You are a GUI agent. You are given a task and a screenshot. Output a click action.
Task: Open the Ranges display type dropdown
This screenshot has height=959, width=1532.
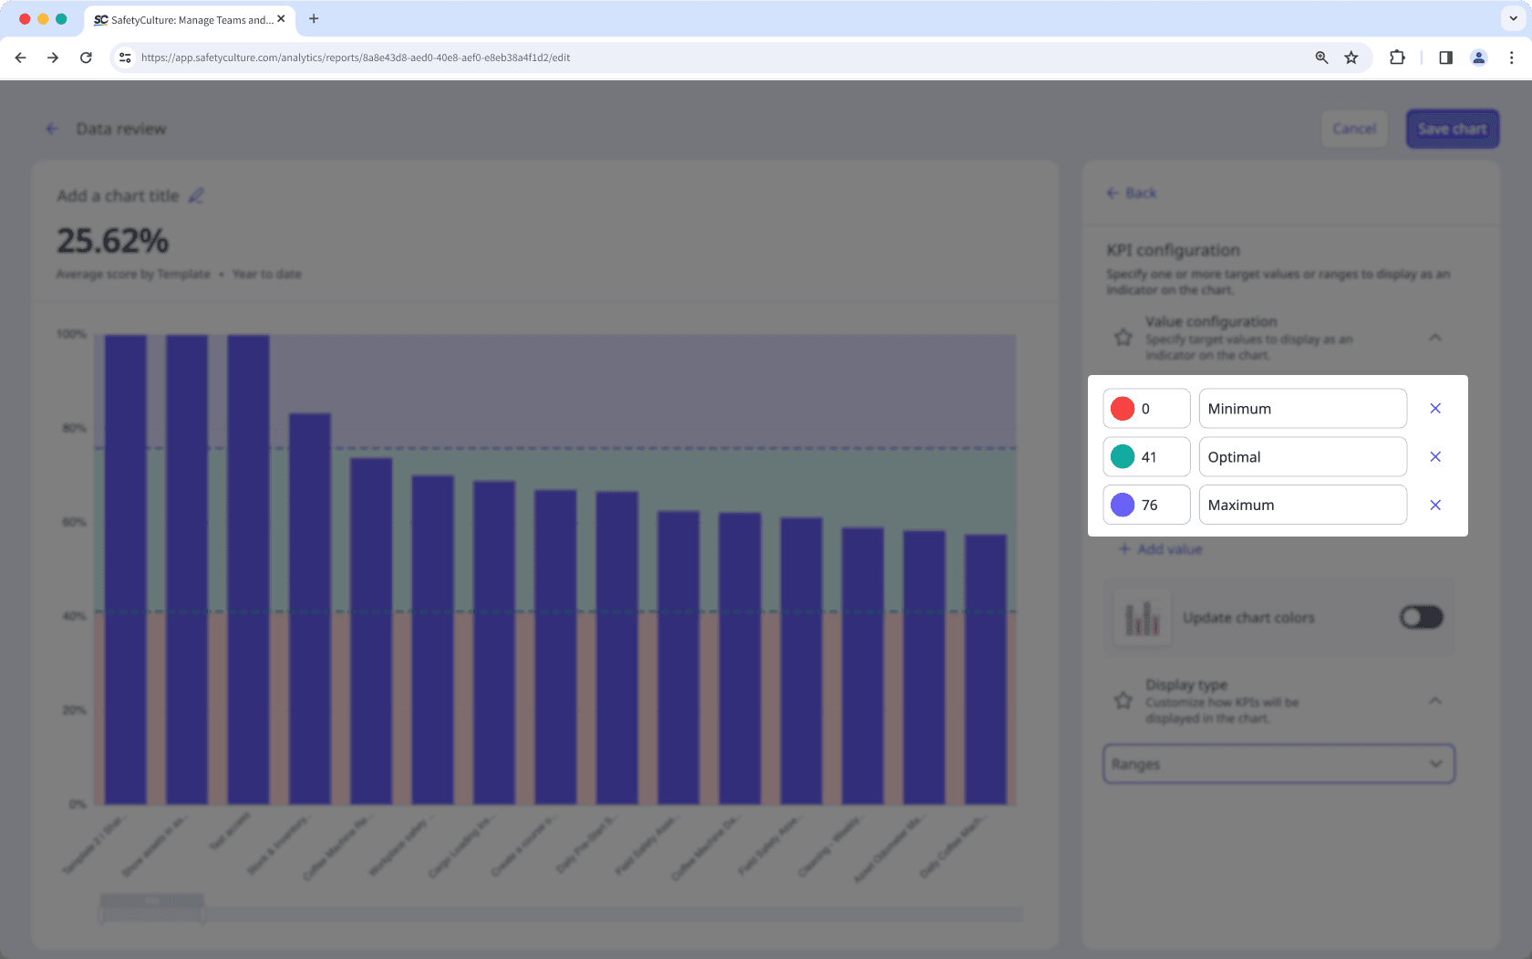(1277, 764)
